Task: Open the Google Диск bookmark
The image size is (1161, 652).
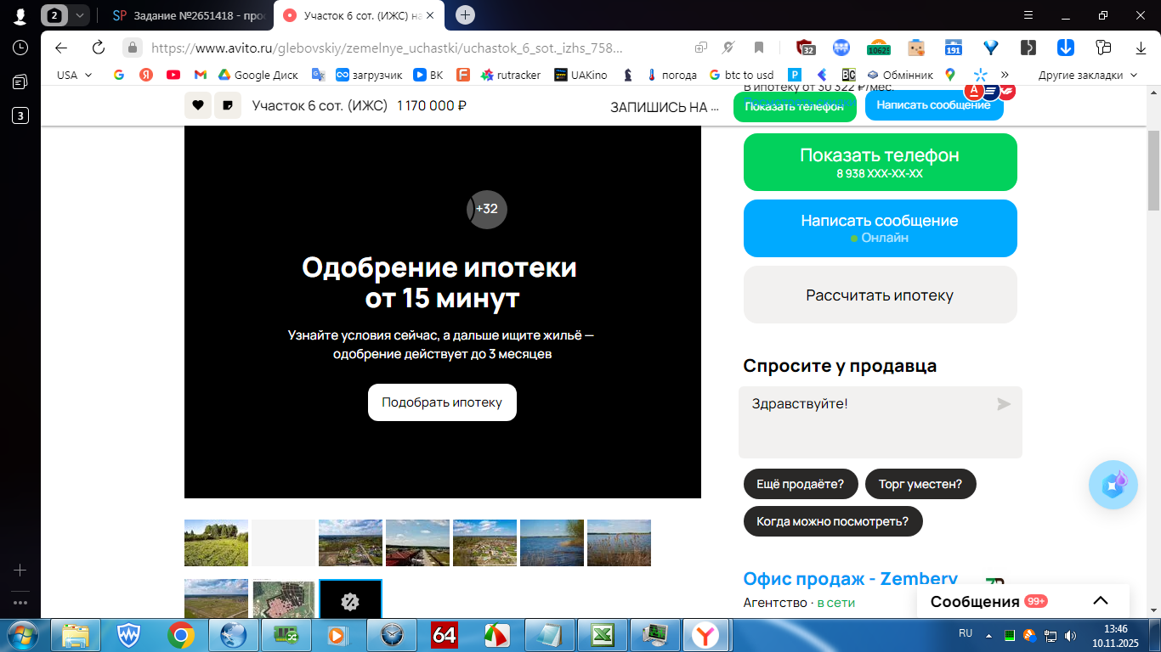Action: [258, 75]
